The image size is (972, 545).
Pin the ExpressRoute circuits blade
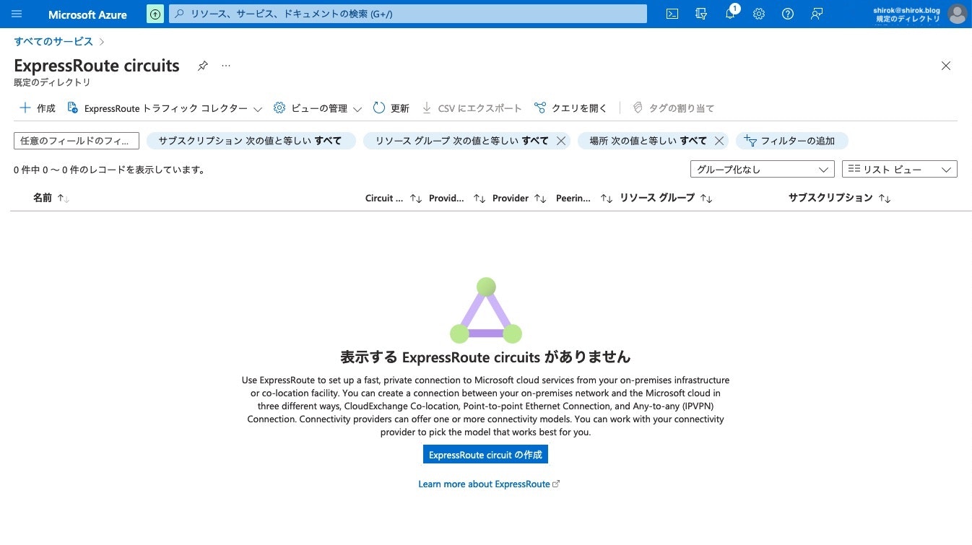pyautogui.click(x=203, y=66)
